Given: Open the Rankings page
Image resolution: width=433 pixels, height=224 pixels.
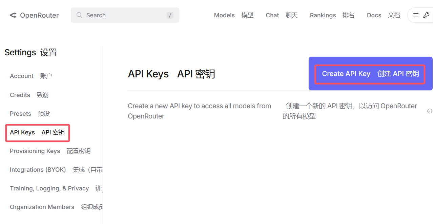Looking at the screenshot, I should coord(323,15).
